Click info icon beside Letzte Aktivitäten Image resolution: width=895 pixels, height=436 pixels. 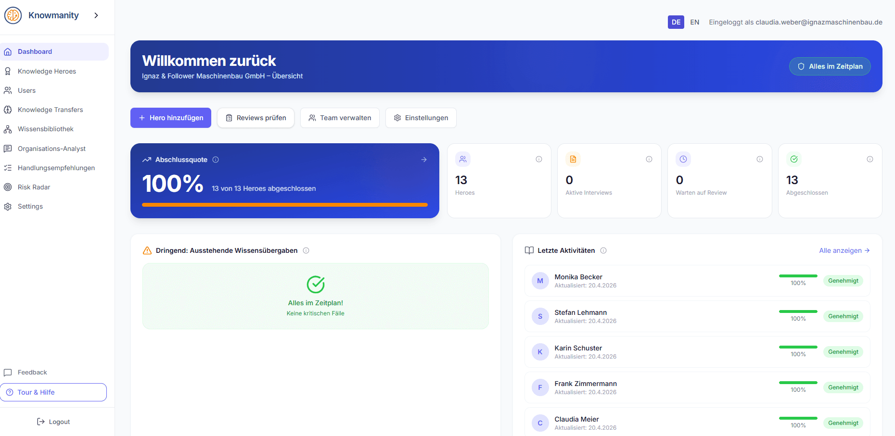coord(603,250)
